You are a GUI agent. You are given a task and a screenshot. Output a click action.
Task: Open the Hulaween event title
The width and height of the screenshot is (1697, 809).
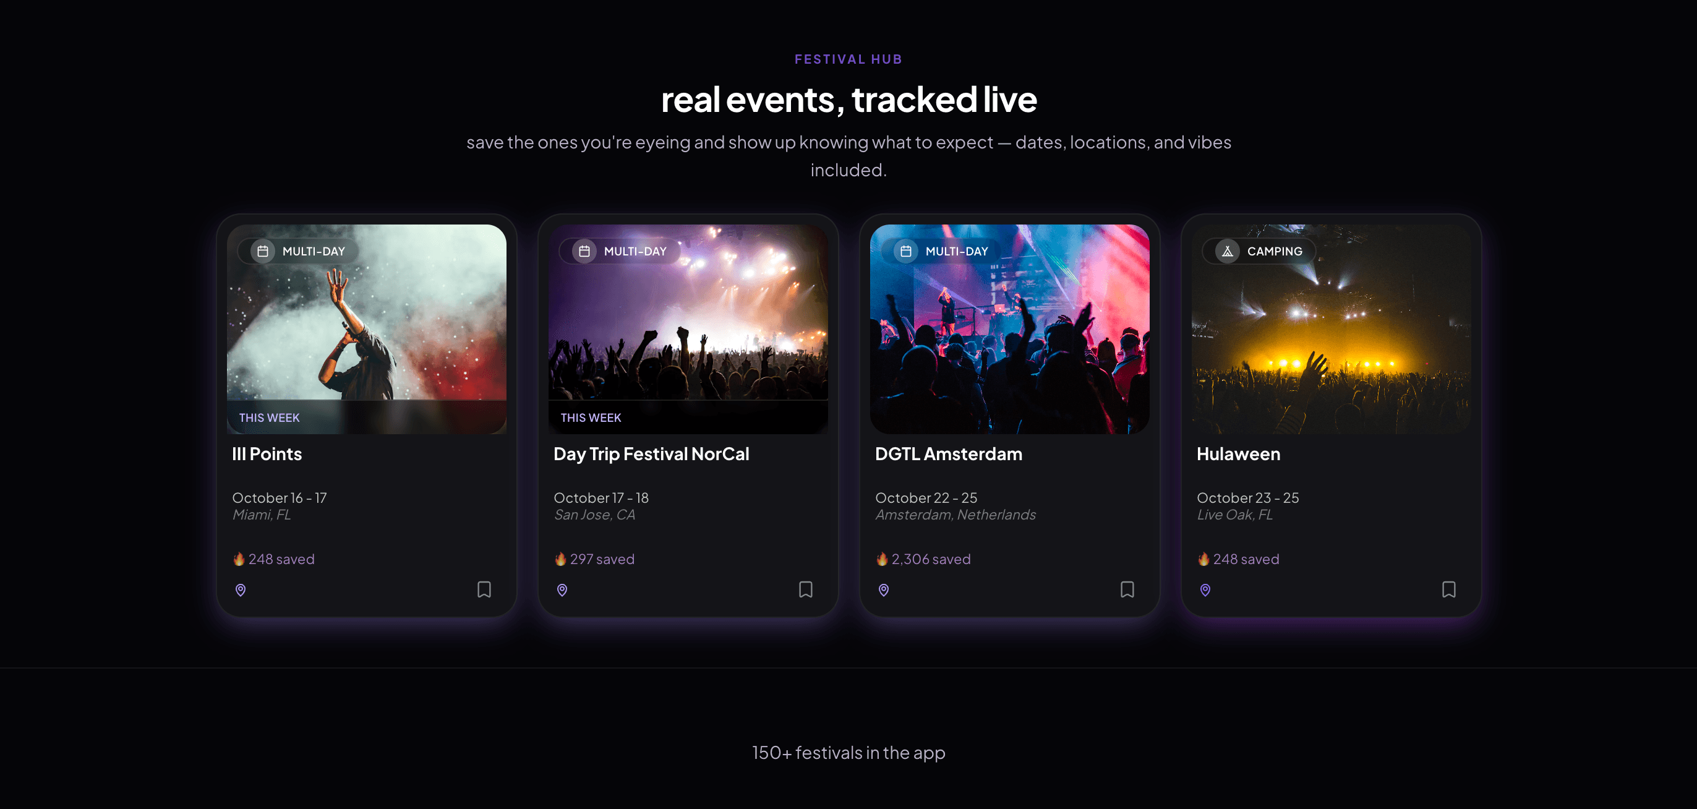[1239, 454]
